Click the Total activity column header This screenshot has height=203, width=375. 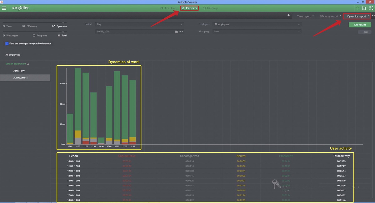pyautogui.click(x=341, y=156)
